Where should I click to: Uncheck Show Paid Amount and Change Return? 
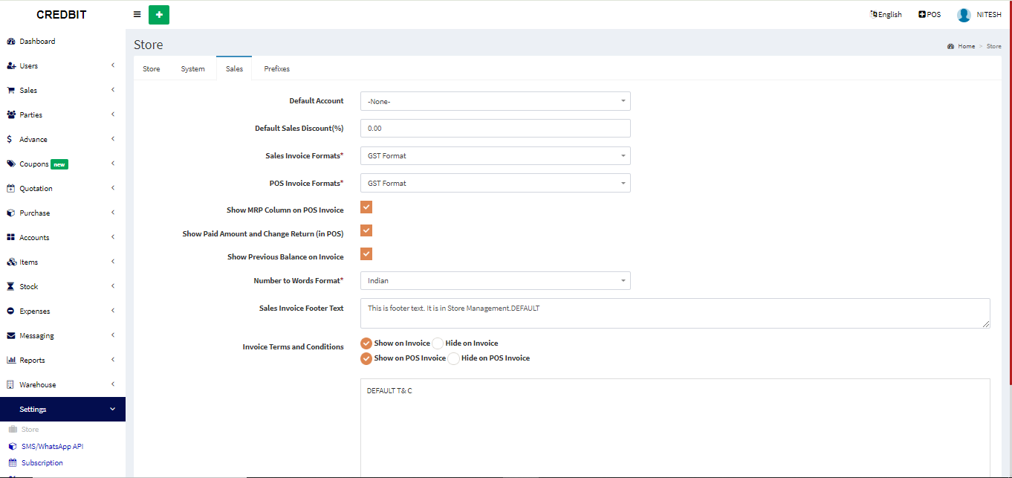[x=366, y=231]
